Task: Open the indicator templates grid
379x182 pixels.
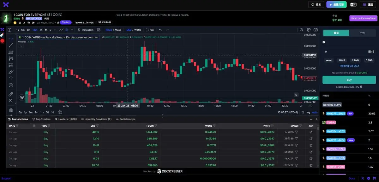Action: (99, 30)
